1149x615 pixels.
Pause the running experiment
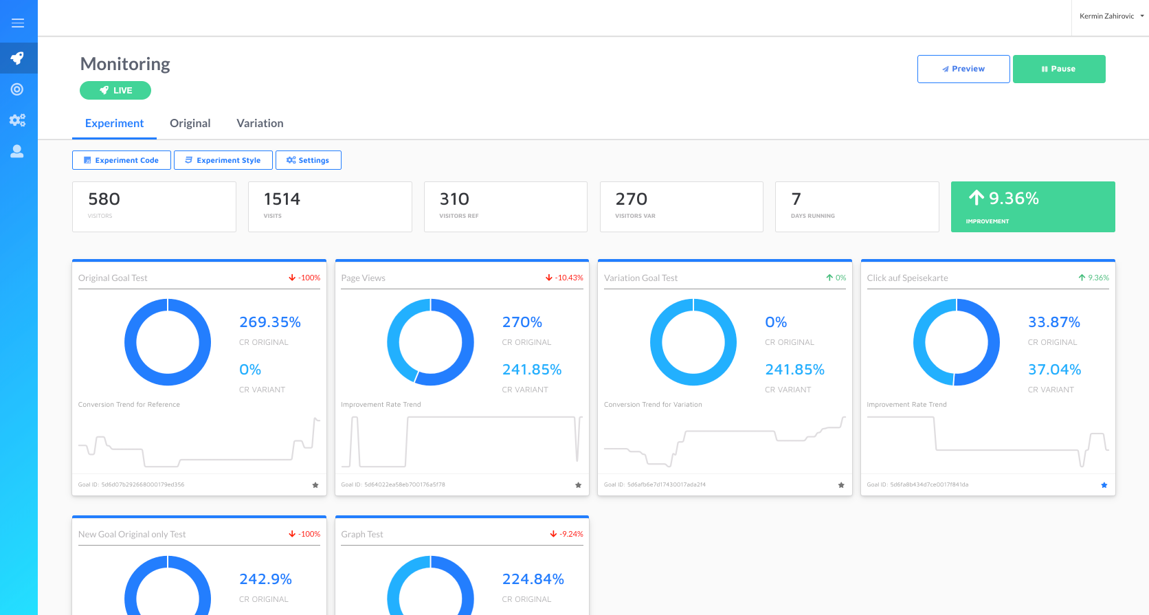[x=1058, y=69]
